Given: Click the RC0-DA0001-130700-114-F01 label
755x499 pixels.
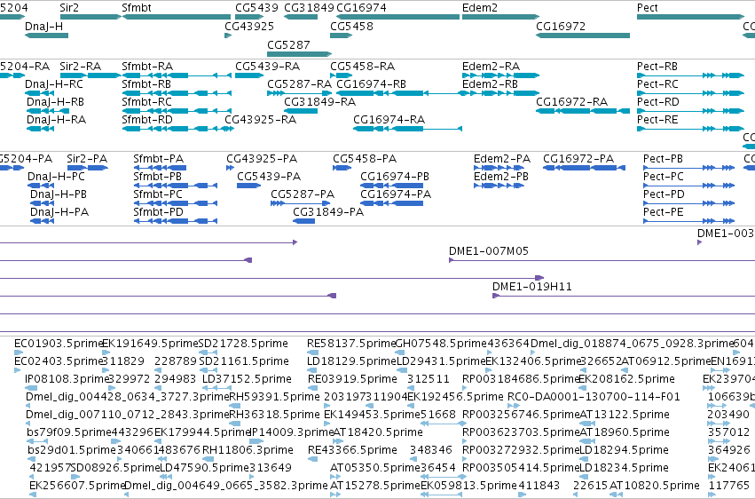Looking at the screenshot, I should [594, 397].
